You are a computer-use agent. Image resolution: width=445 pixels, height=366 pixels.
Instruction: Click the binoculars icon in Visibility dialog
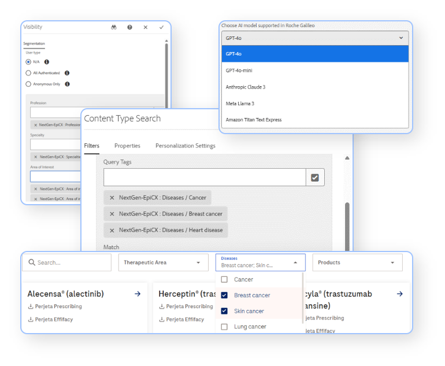[x=114, y=27]
